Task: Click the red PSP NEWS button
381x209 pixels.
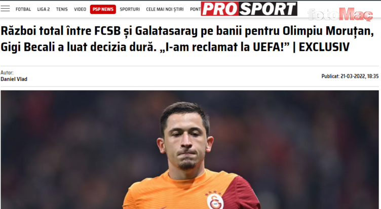Action: point(103,9)
